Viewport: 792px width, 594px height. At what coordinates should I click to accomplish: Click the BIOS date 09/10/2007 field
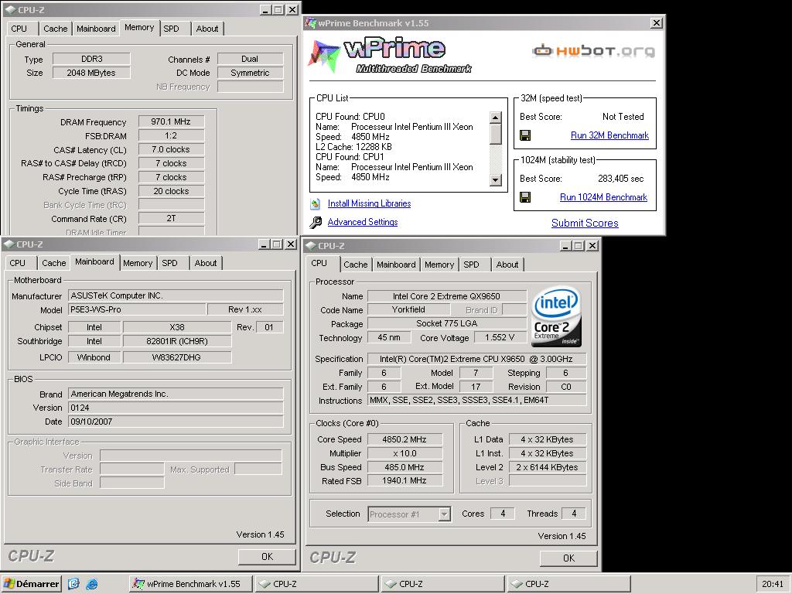(176, 422)
